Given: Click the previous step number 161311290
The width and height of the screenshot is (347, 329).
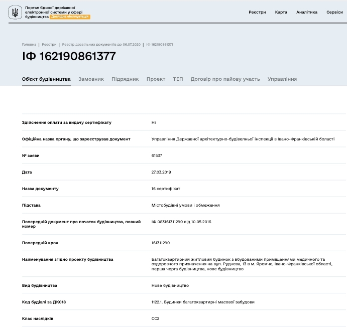Looking at the screenshot, I should (160, 243).
